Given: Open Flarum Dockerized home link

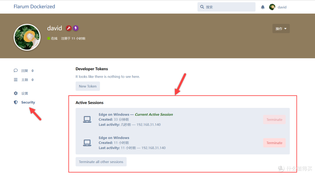Looking at the screenshot, I should click(34, 7).
